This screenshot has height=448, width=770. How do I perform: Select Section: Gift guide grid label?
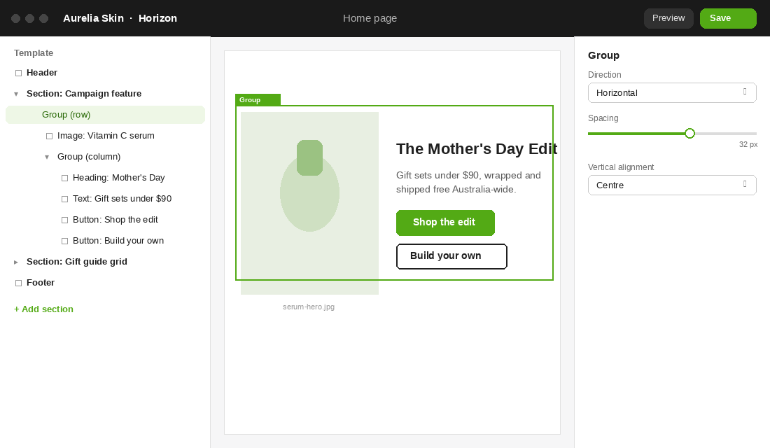tap(76, 262)
